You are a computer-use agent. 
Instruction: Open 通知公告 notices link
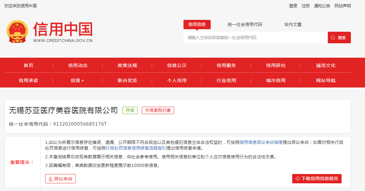[x=322, y=6]
